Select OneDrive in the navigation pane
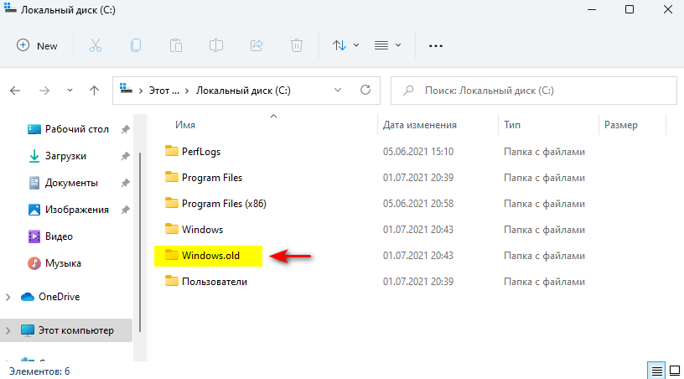 click(59, 297)
